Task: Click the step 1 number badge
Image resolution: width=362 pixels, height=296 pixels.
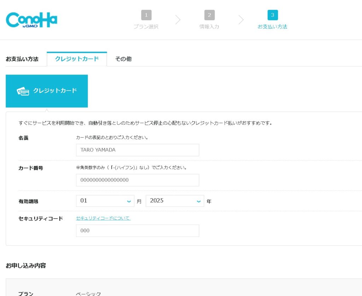Action: [146, 15]
